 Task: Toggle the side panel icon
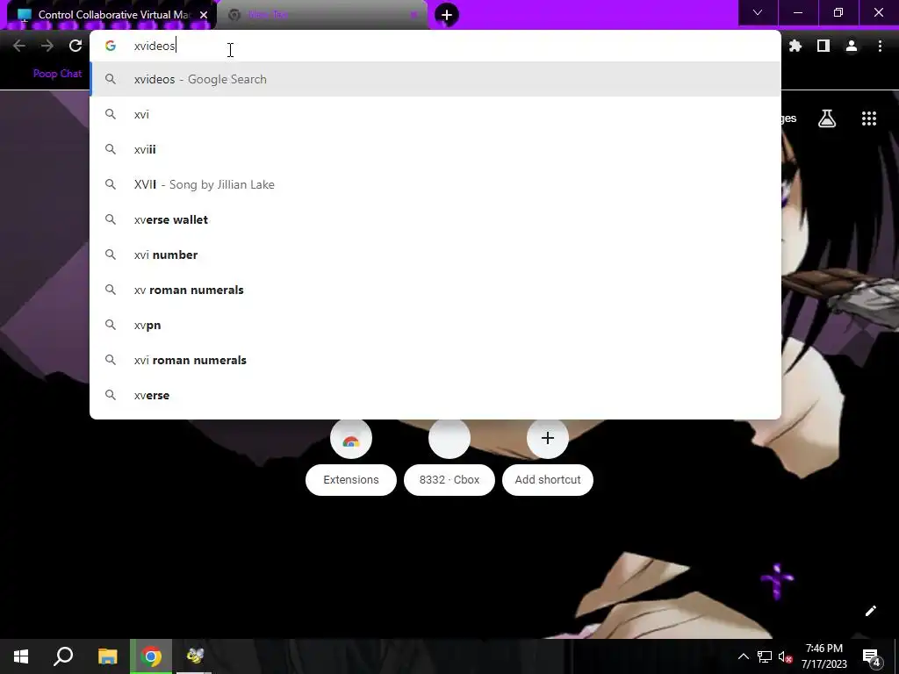click(823, 46)
